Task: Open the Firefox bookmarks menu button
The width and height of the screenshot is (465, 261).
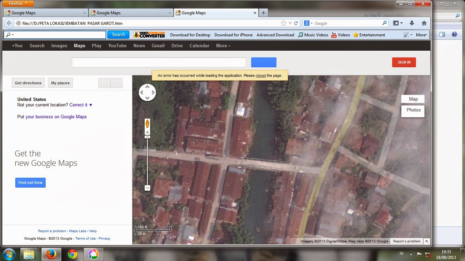Action: 398,23
